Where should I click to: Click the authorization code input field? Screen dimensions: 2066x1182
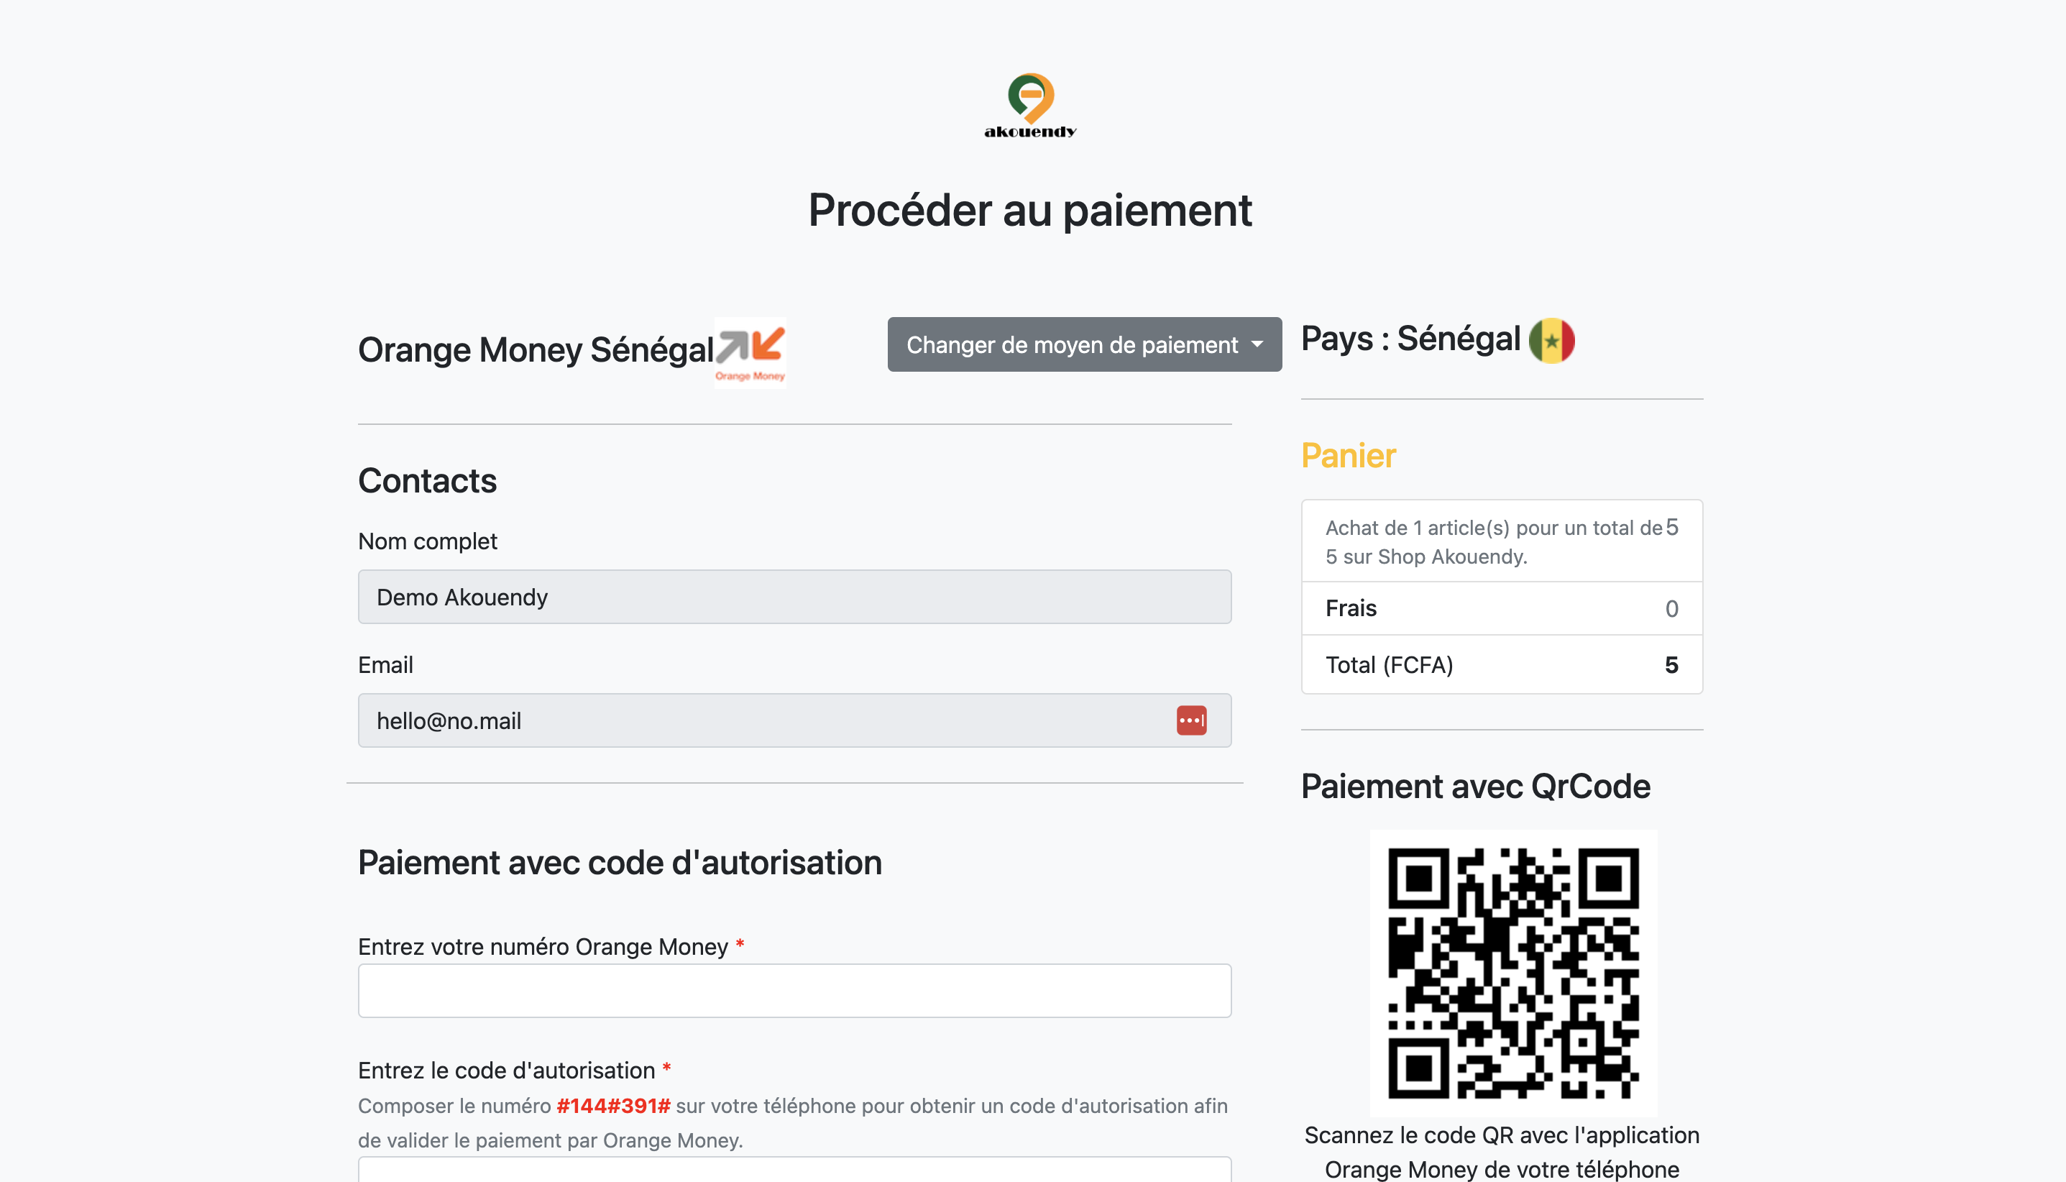click(x=794, y=1171)
